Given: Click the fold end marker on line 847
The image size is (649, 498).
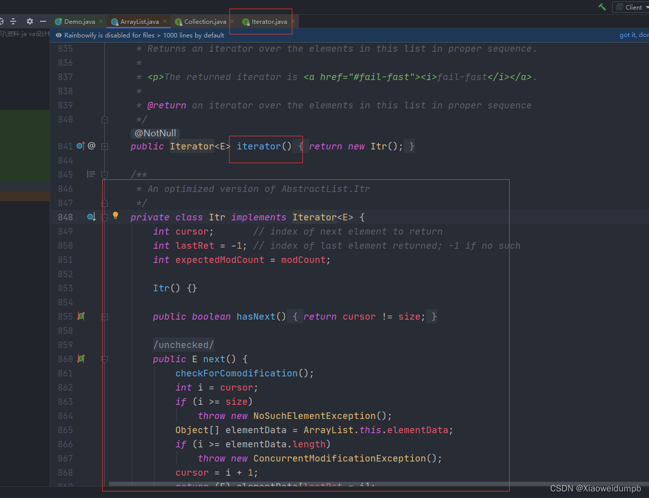Looking at the screenshot, I should [x=104, y=203].
